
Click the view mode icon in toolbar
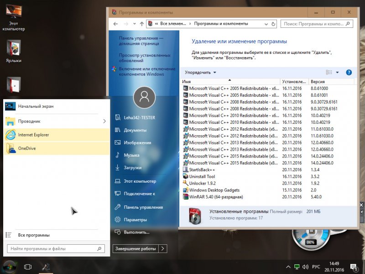point(329,73)
